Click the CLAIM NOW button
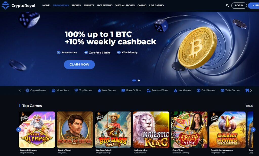The image size is (259, 156). pos(79,64)
